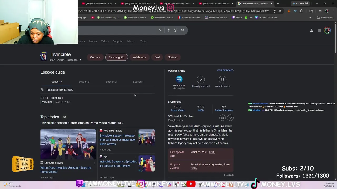337x189 pixels.
Task: Open the NBABite NBA Streams bookmark
Action: coord(190,17)
